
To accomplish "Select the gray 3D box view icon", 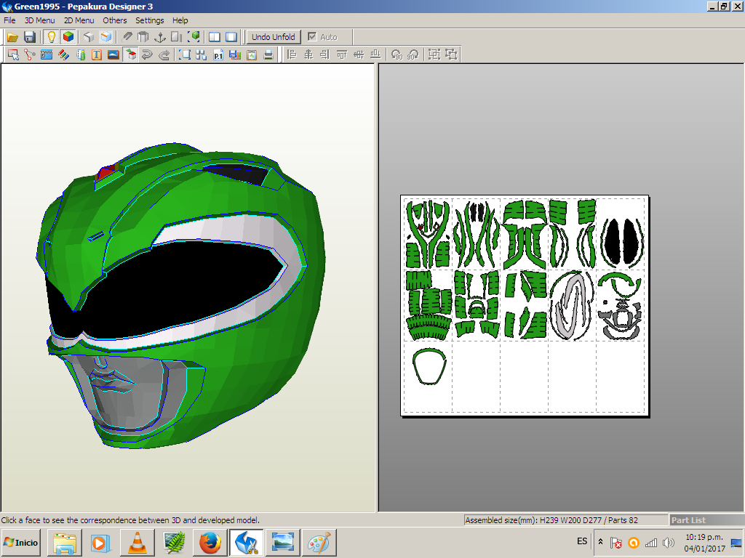I will point(88,37).
